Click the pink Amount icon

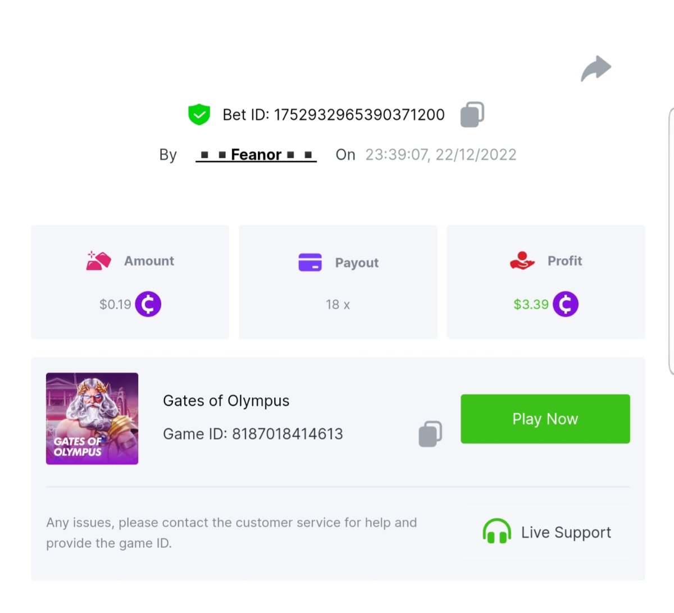(98, 261)
